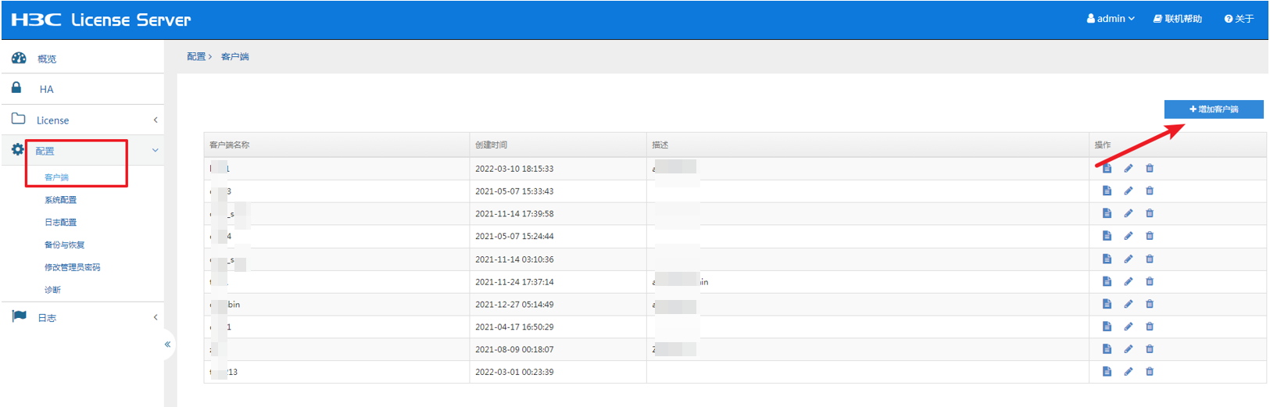
Task: Open 修改管理员密码 submenu item
Action: coord(72,267)
